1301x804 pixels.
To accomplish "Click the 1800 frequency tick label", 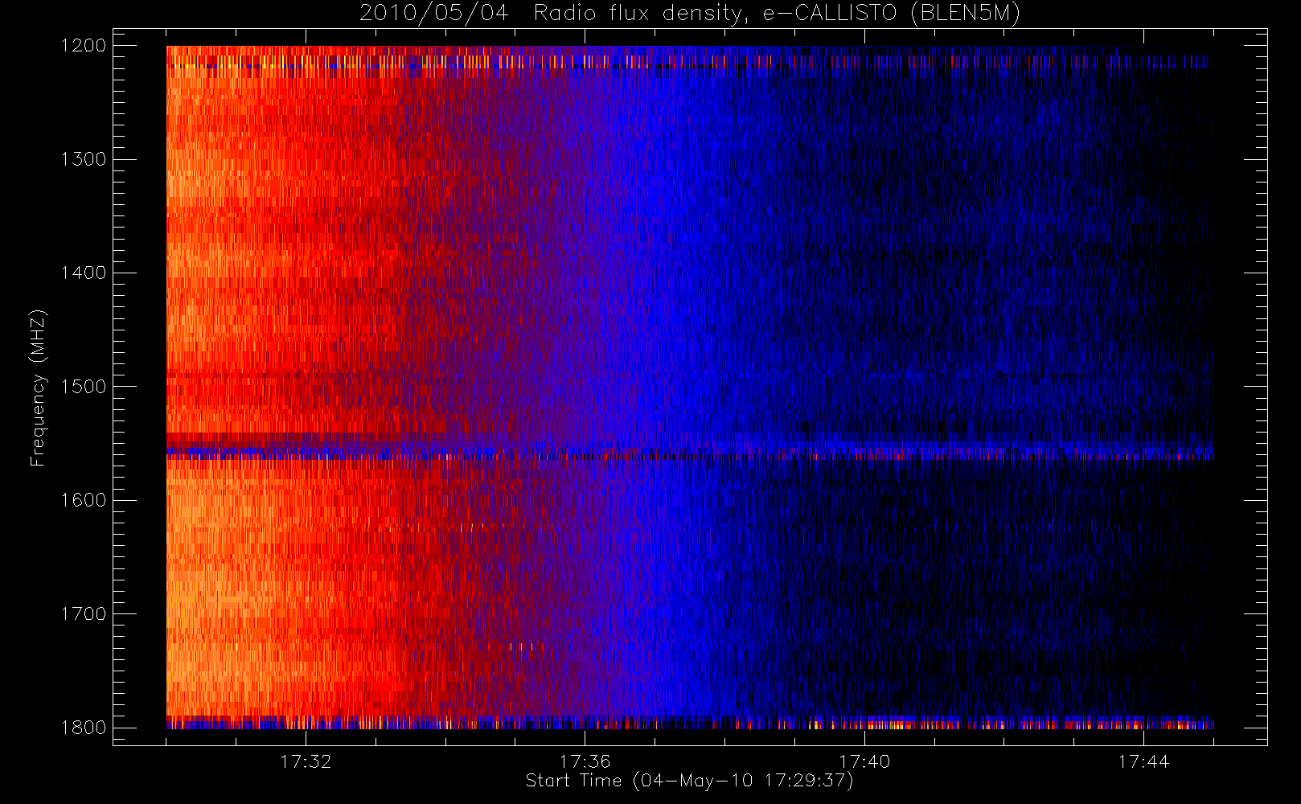I will click(84, 728).
